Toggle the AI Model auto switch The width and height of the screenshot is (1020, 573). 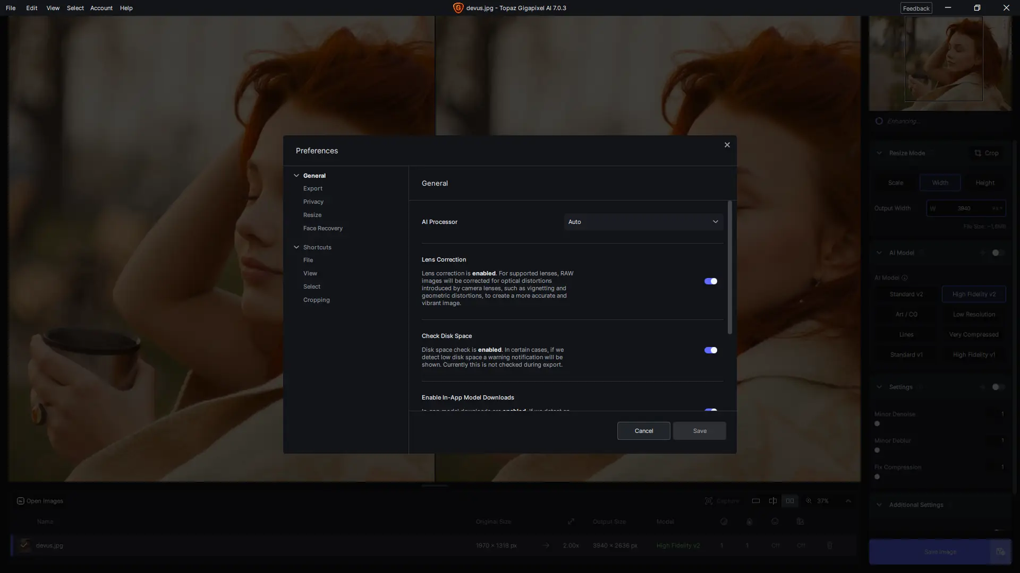[998, 253]
